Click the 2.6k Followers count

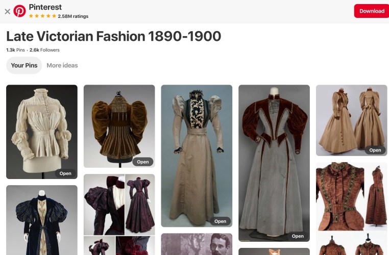pos(44,50)
